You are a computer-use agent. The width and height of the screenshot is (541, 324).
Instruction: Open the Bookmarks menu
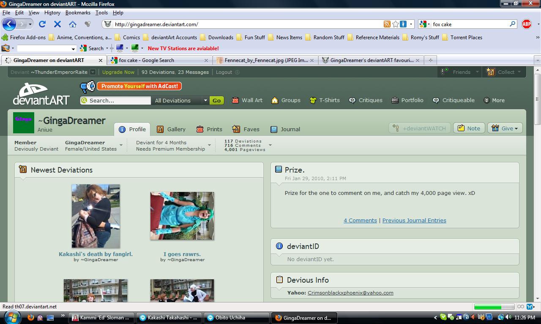click(78, 13)
